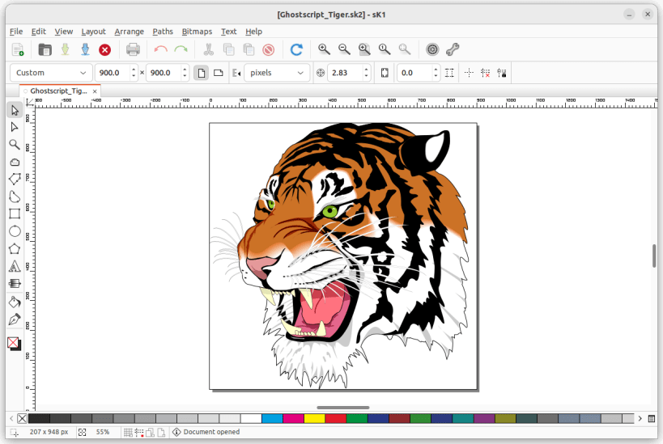Open Preferences wrench icon
663x444 pixels.
coord(453,50)
